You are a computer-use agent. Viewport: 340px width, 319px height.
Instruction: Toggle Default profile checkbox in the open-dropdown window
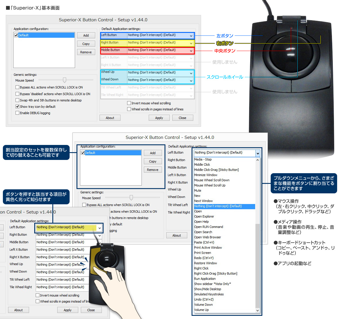pos(83,153)
